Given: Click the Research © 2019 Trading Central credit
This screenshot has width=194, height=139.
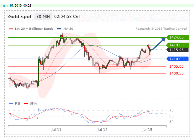Looking at the screenshot, I should 161,29.
